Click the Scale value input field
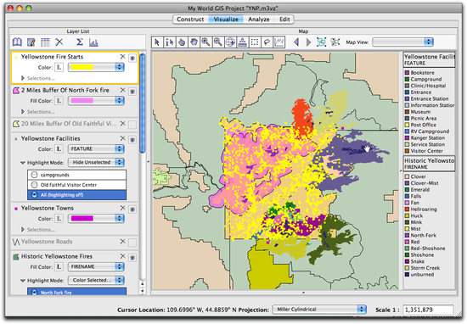 428,310
